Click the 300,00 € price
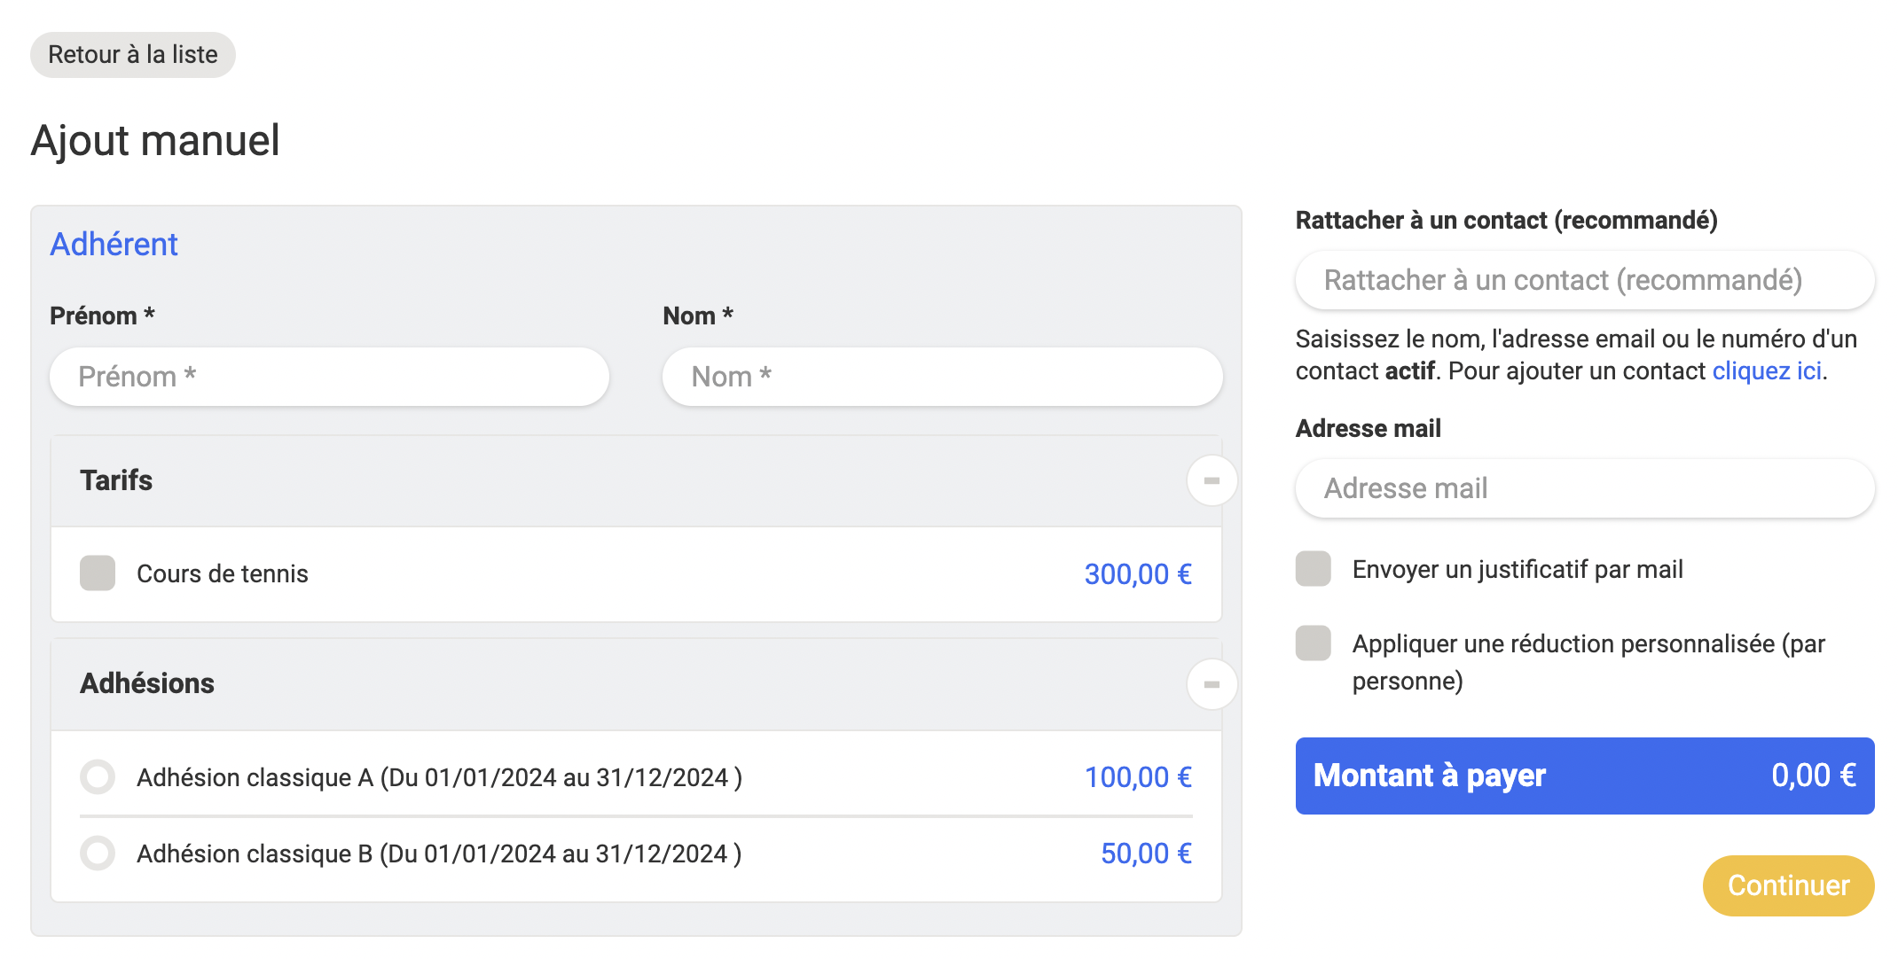 click(1138, 574)
